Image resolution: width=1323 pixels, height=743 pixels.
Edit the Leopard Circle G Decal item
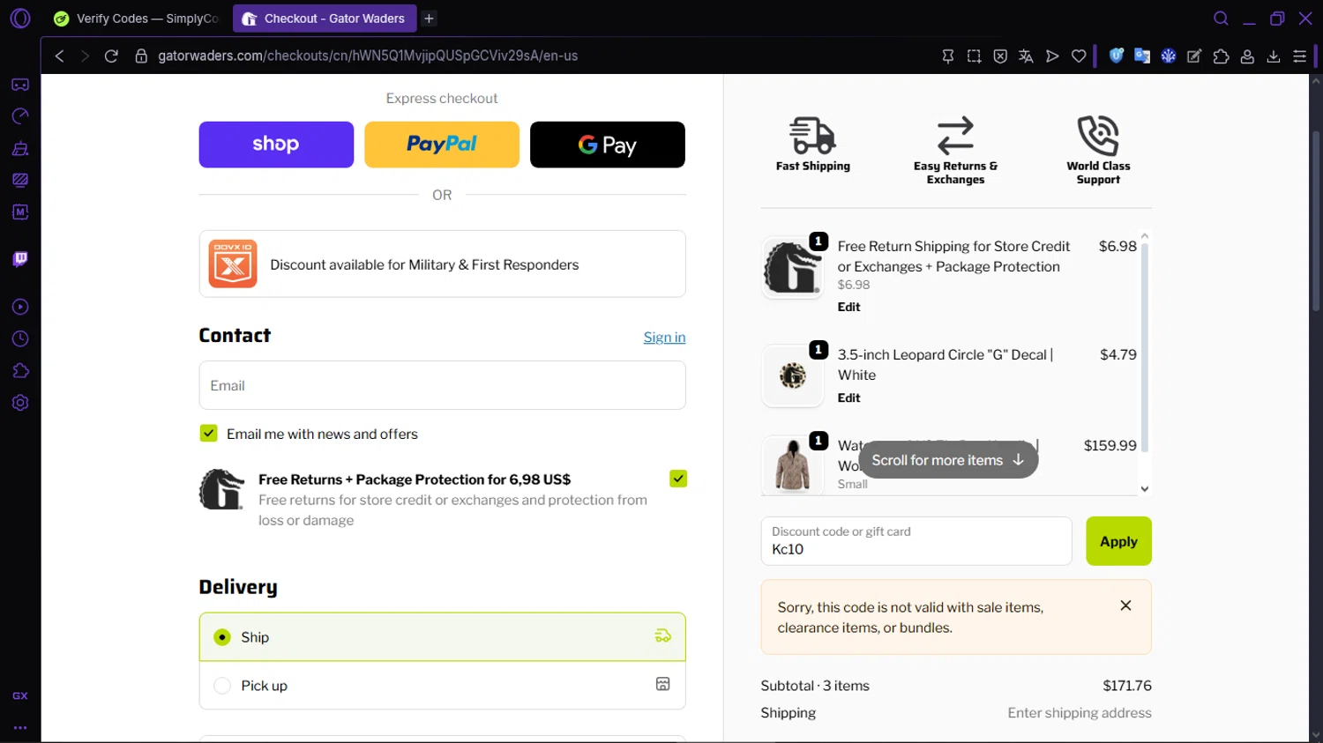pos(848,398)
